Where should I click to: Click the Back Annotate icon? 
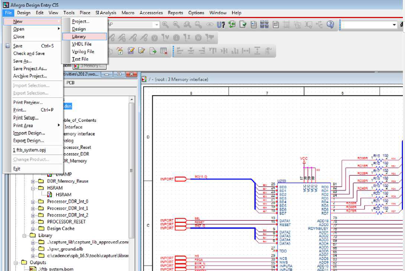(x=232, y=24)
